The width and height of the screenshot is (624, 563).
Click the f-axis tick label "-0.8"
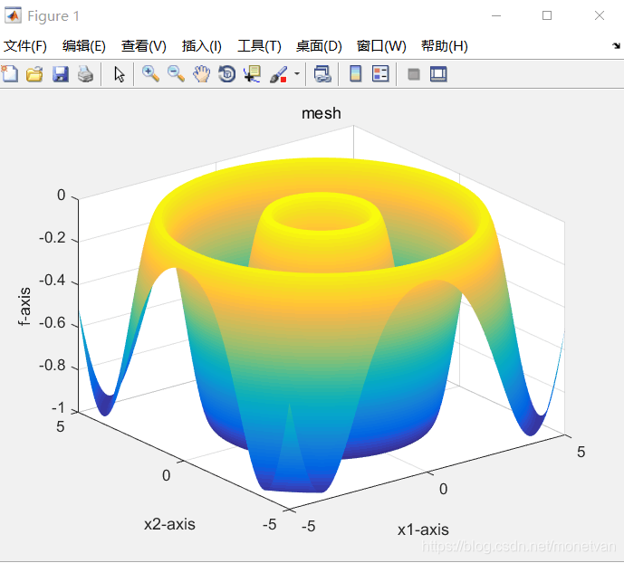pyautogui.click(x=53, y=365)
